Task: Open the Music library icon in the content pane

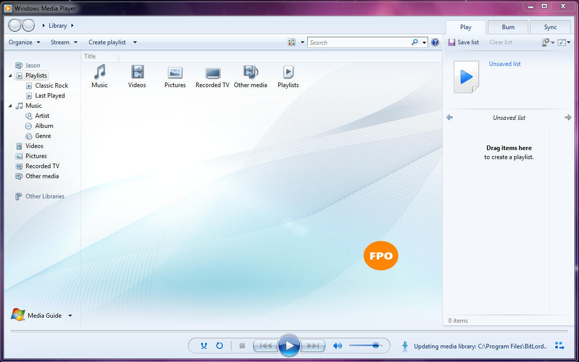Action: 100,76
